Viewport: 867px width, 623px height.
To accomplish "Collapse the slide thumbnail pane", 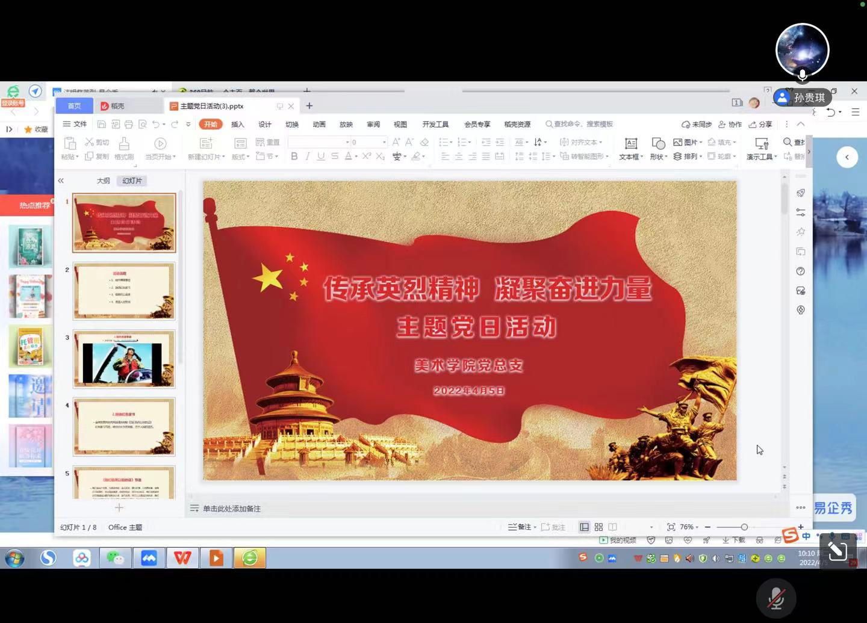I will click(61, 181).
